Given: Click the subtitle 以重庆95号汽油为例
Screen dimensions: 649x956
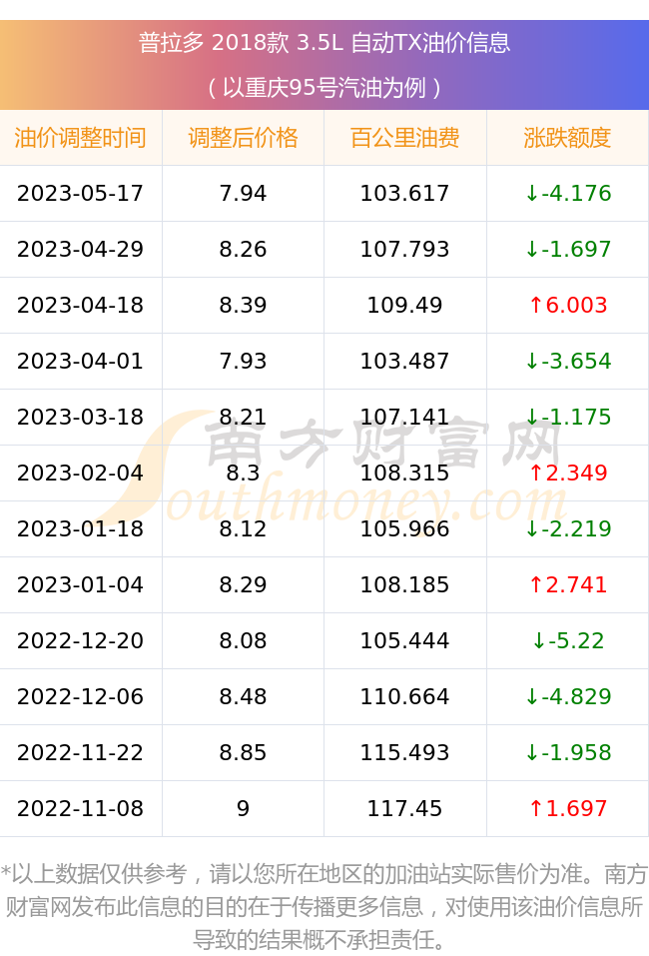Looking at the screenshot, I should [324, 88].
